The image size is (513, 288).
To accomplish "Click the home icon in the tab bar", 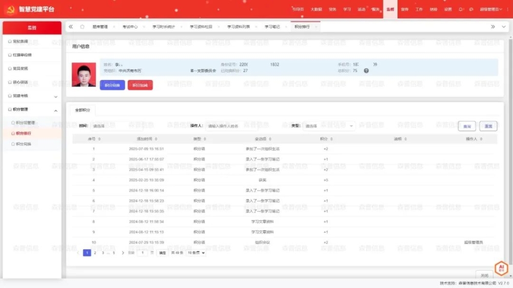I will point(82,27).
